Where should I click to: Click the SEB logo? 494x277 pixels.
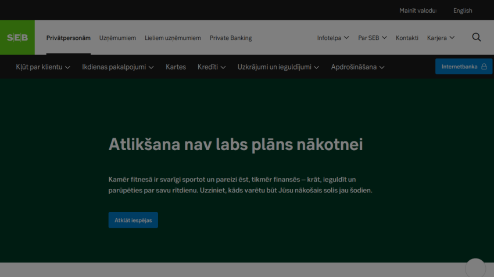tap(17, 38)
